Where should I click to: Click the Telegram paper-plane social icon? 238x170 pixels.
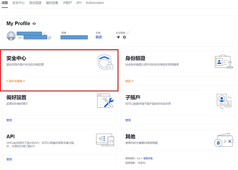(x=118, y=37)
